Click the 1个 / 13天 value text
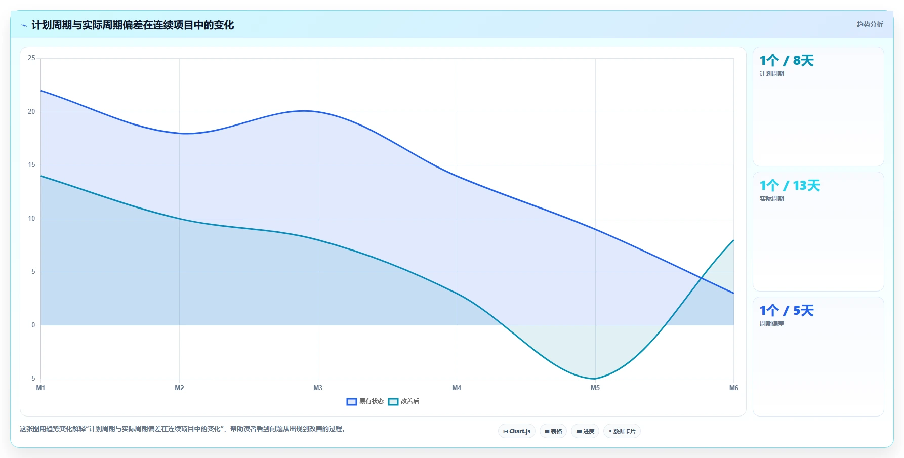 click(790, 186)
